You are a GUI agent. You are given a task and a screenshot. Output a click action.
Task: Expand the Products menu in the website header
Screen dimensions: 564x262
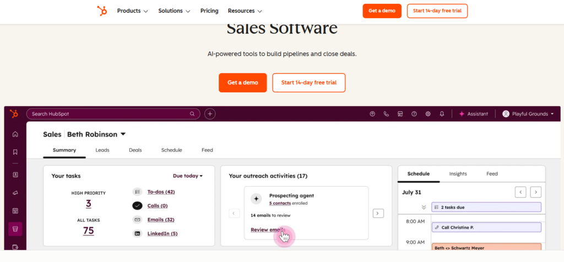pos(132,11)
